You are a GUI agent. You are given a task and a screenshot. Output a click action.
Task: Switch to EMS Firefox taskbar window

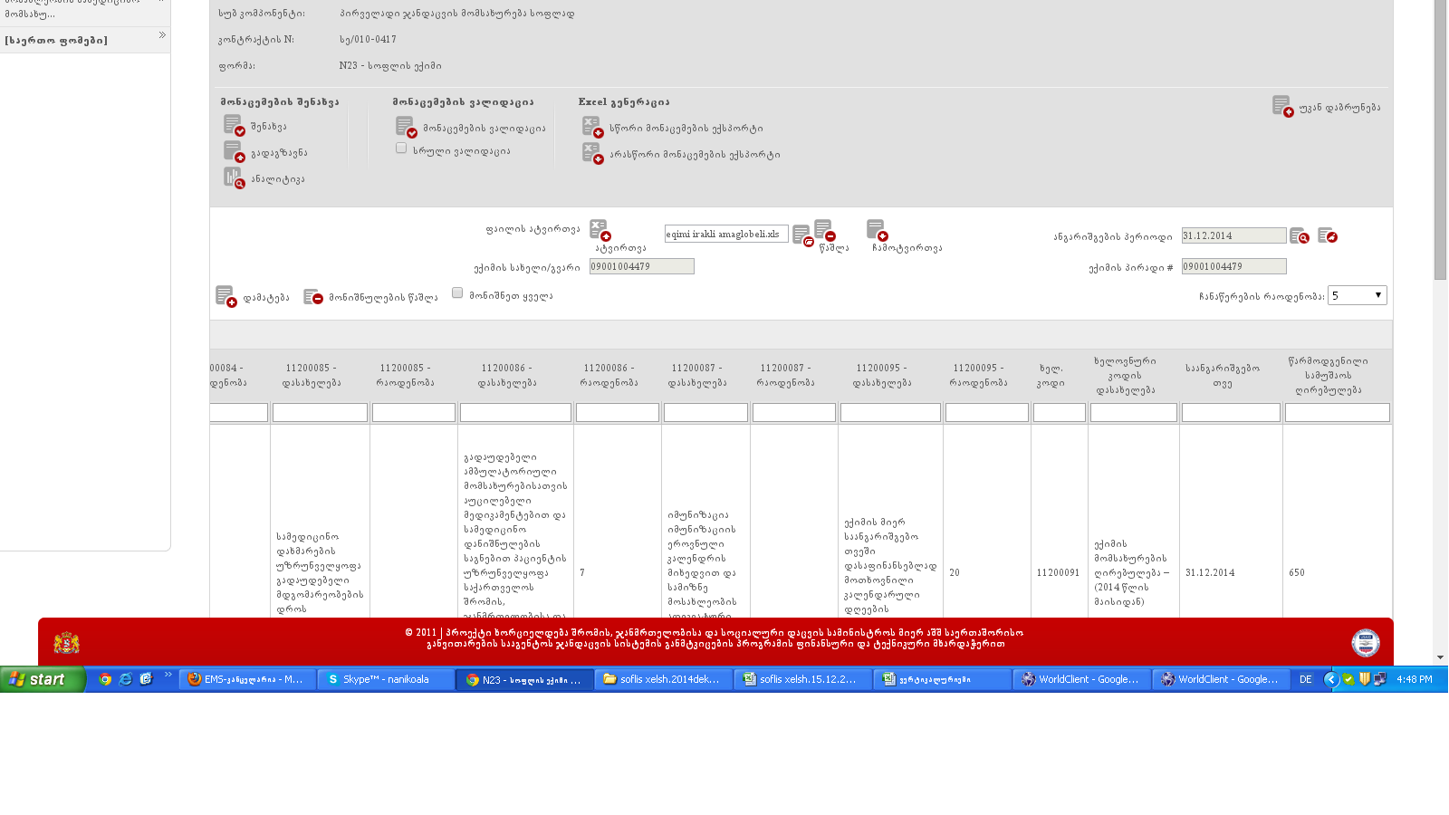(x=247, y=679)
